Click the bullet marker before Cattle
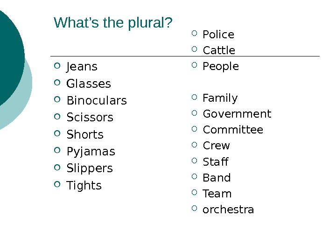The width and height of the screenshot is (336, 252). click(194, 49)
